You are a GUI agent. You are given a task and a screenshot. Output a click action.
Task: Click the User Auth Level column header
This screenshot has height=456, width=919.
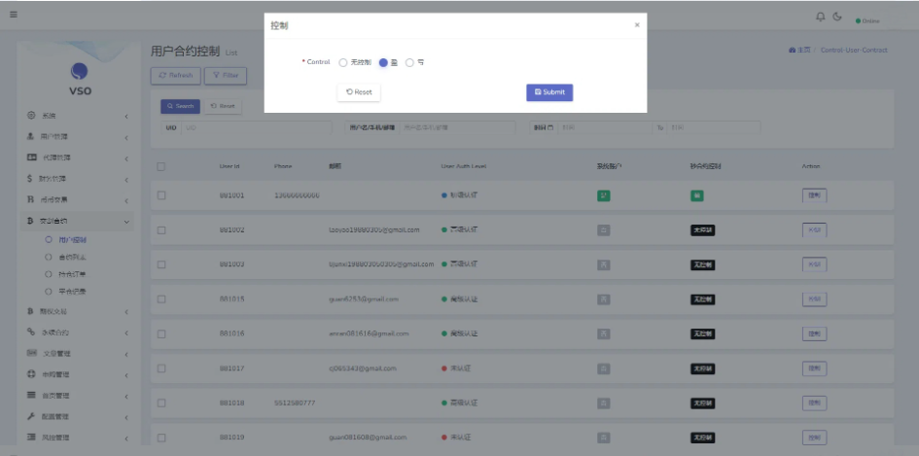[x=464, y=166]
